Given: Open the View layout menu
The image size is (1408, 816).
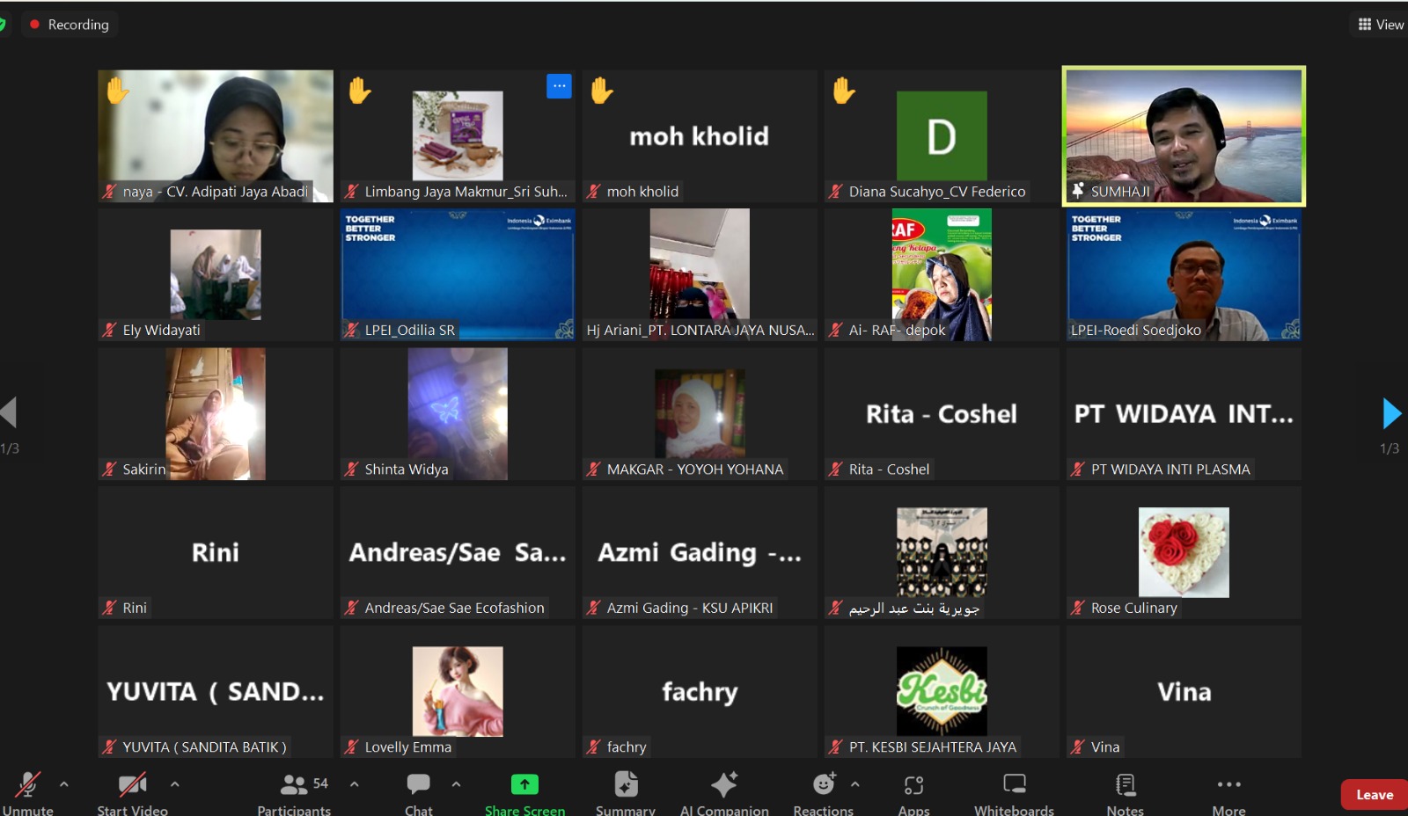Looking at the screenshot, I should [1380, 25].
